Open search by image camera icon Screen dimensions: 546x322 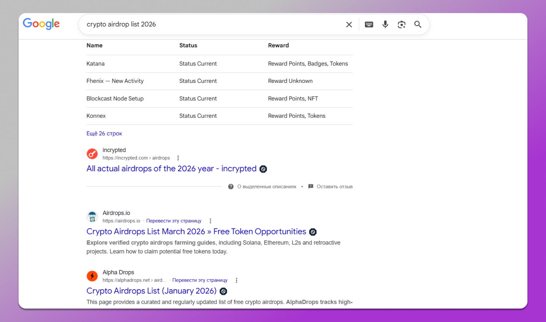point(401,24)
